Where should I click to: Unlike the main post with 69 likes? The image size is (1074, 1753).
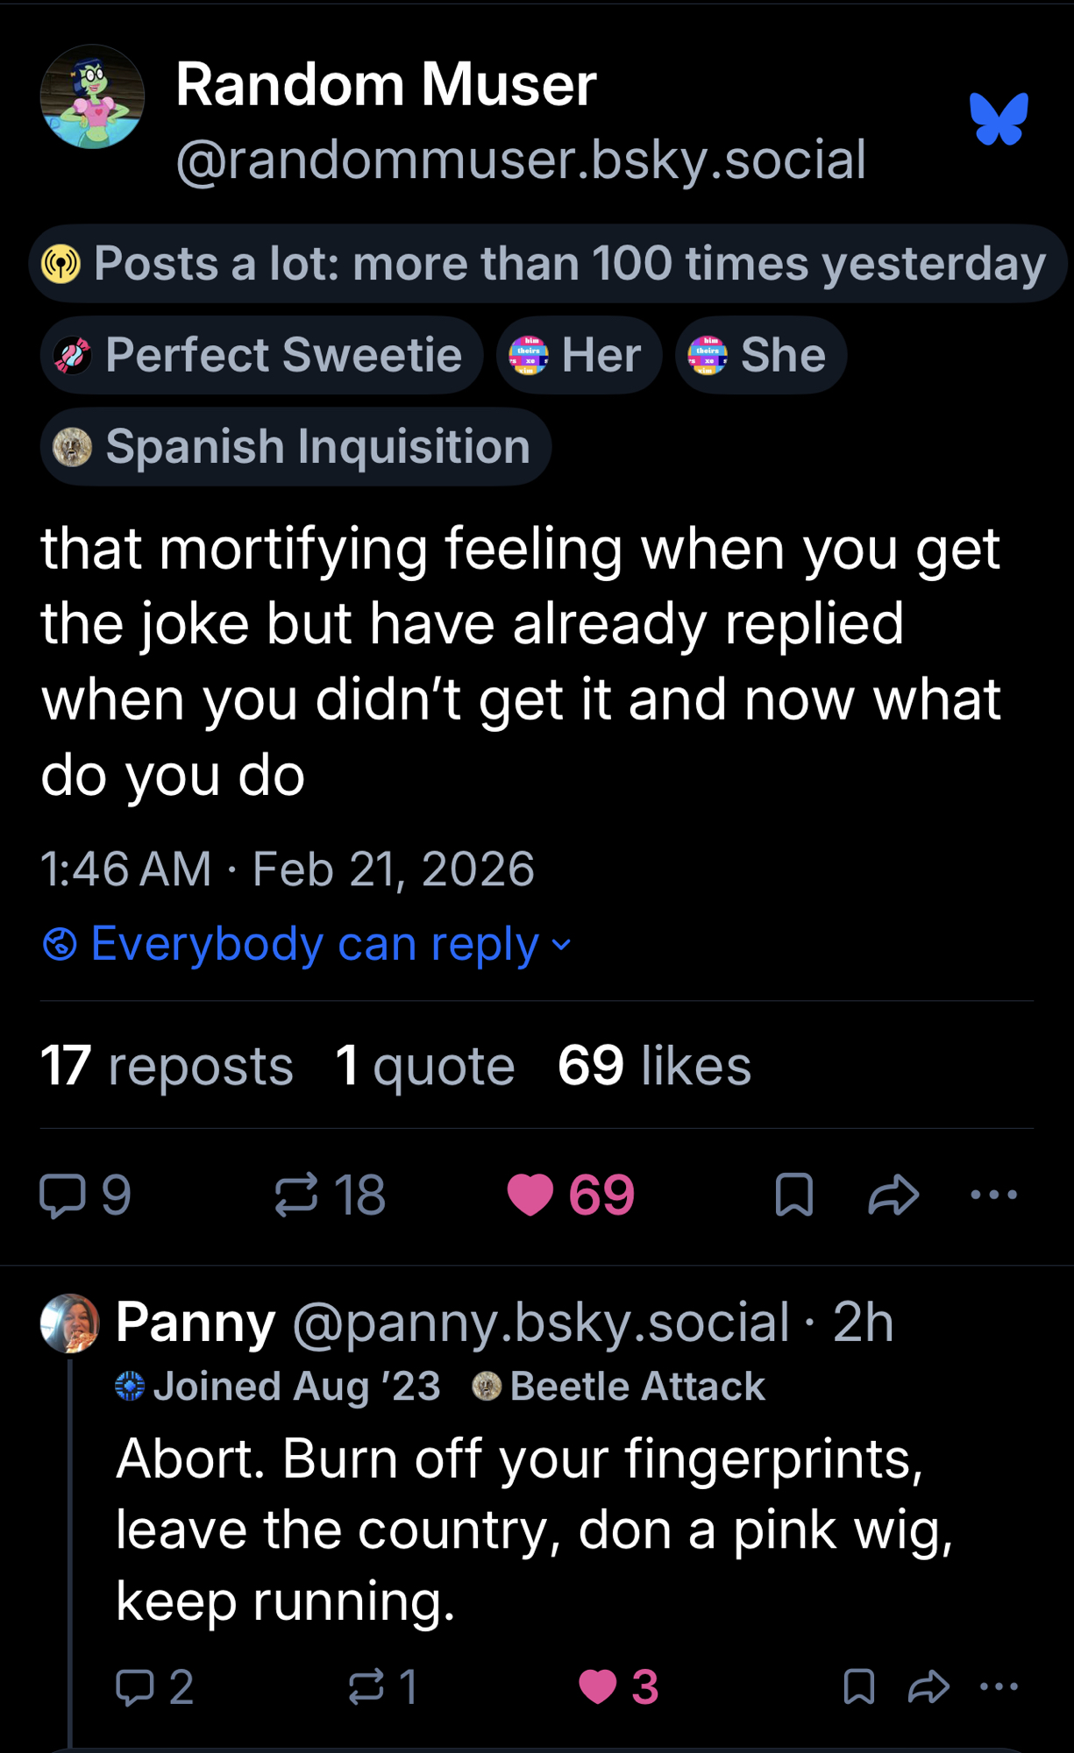click(x=530, y=1196)
